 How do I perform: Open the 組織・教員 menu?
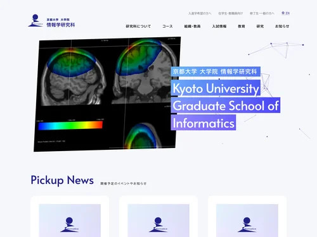192,27
